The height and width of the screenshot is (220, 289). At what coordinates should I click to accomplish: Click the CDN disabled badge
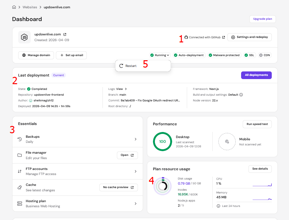[264, 55]
